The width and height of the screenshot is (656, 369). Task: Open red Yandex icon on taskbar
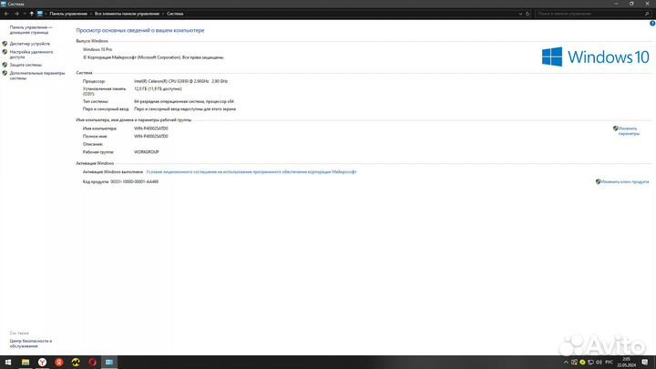click(59, 363)
